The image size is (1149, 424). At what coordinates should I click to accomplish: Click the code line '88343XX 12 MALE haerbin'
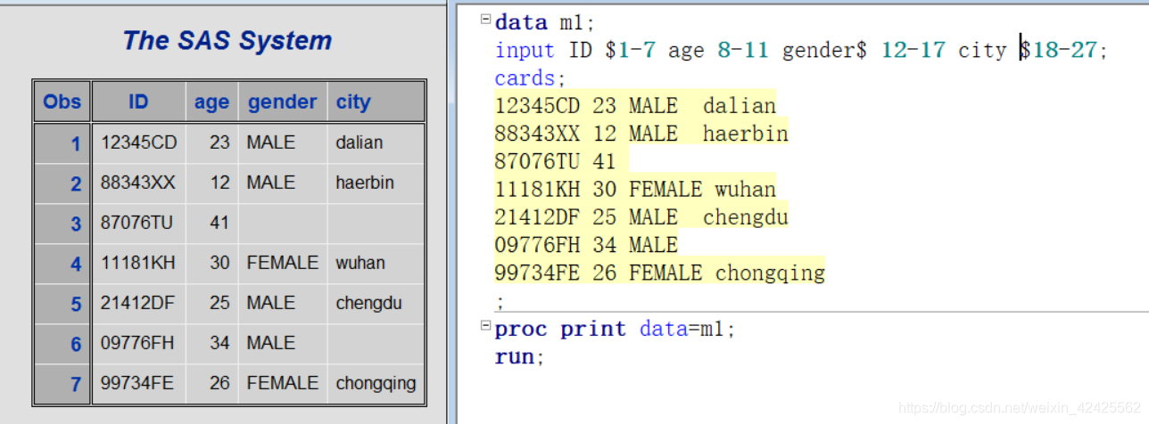click(x=641, y=134)
